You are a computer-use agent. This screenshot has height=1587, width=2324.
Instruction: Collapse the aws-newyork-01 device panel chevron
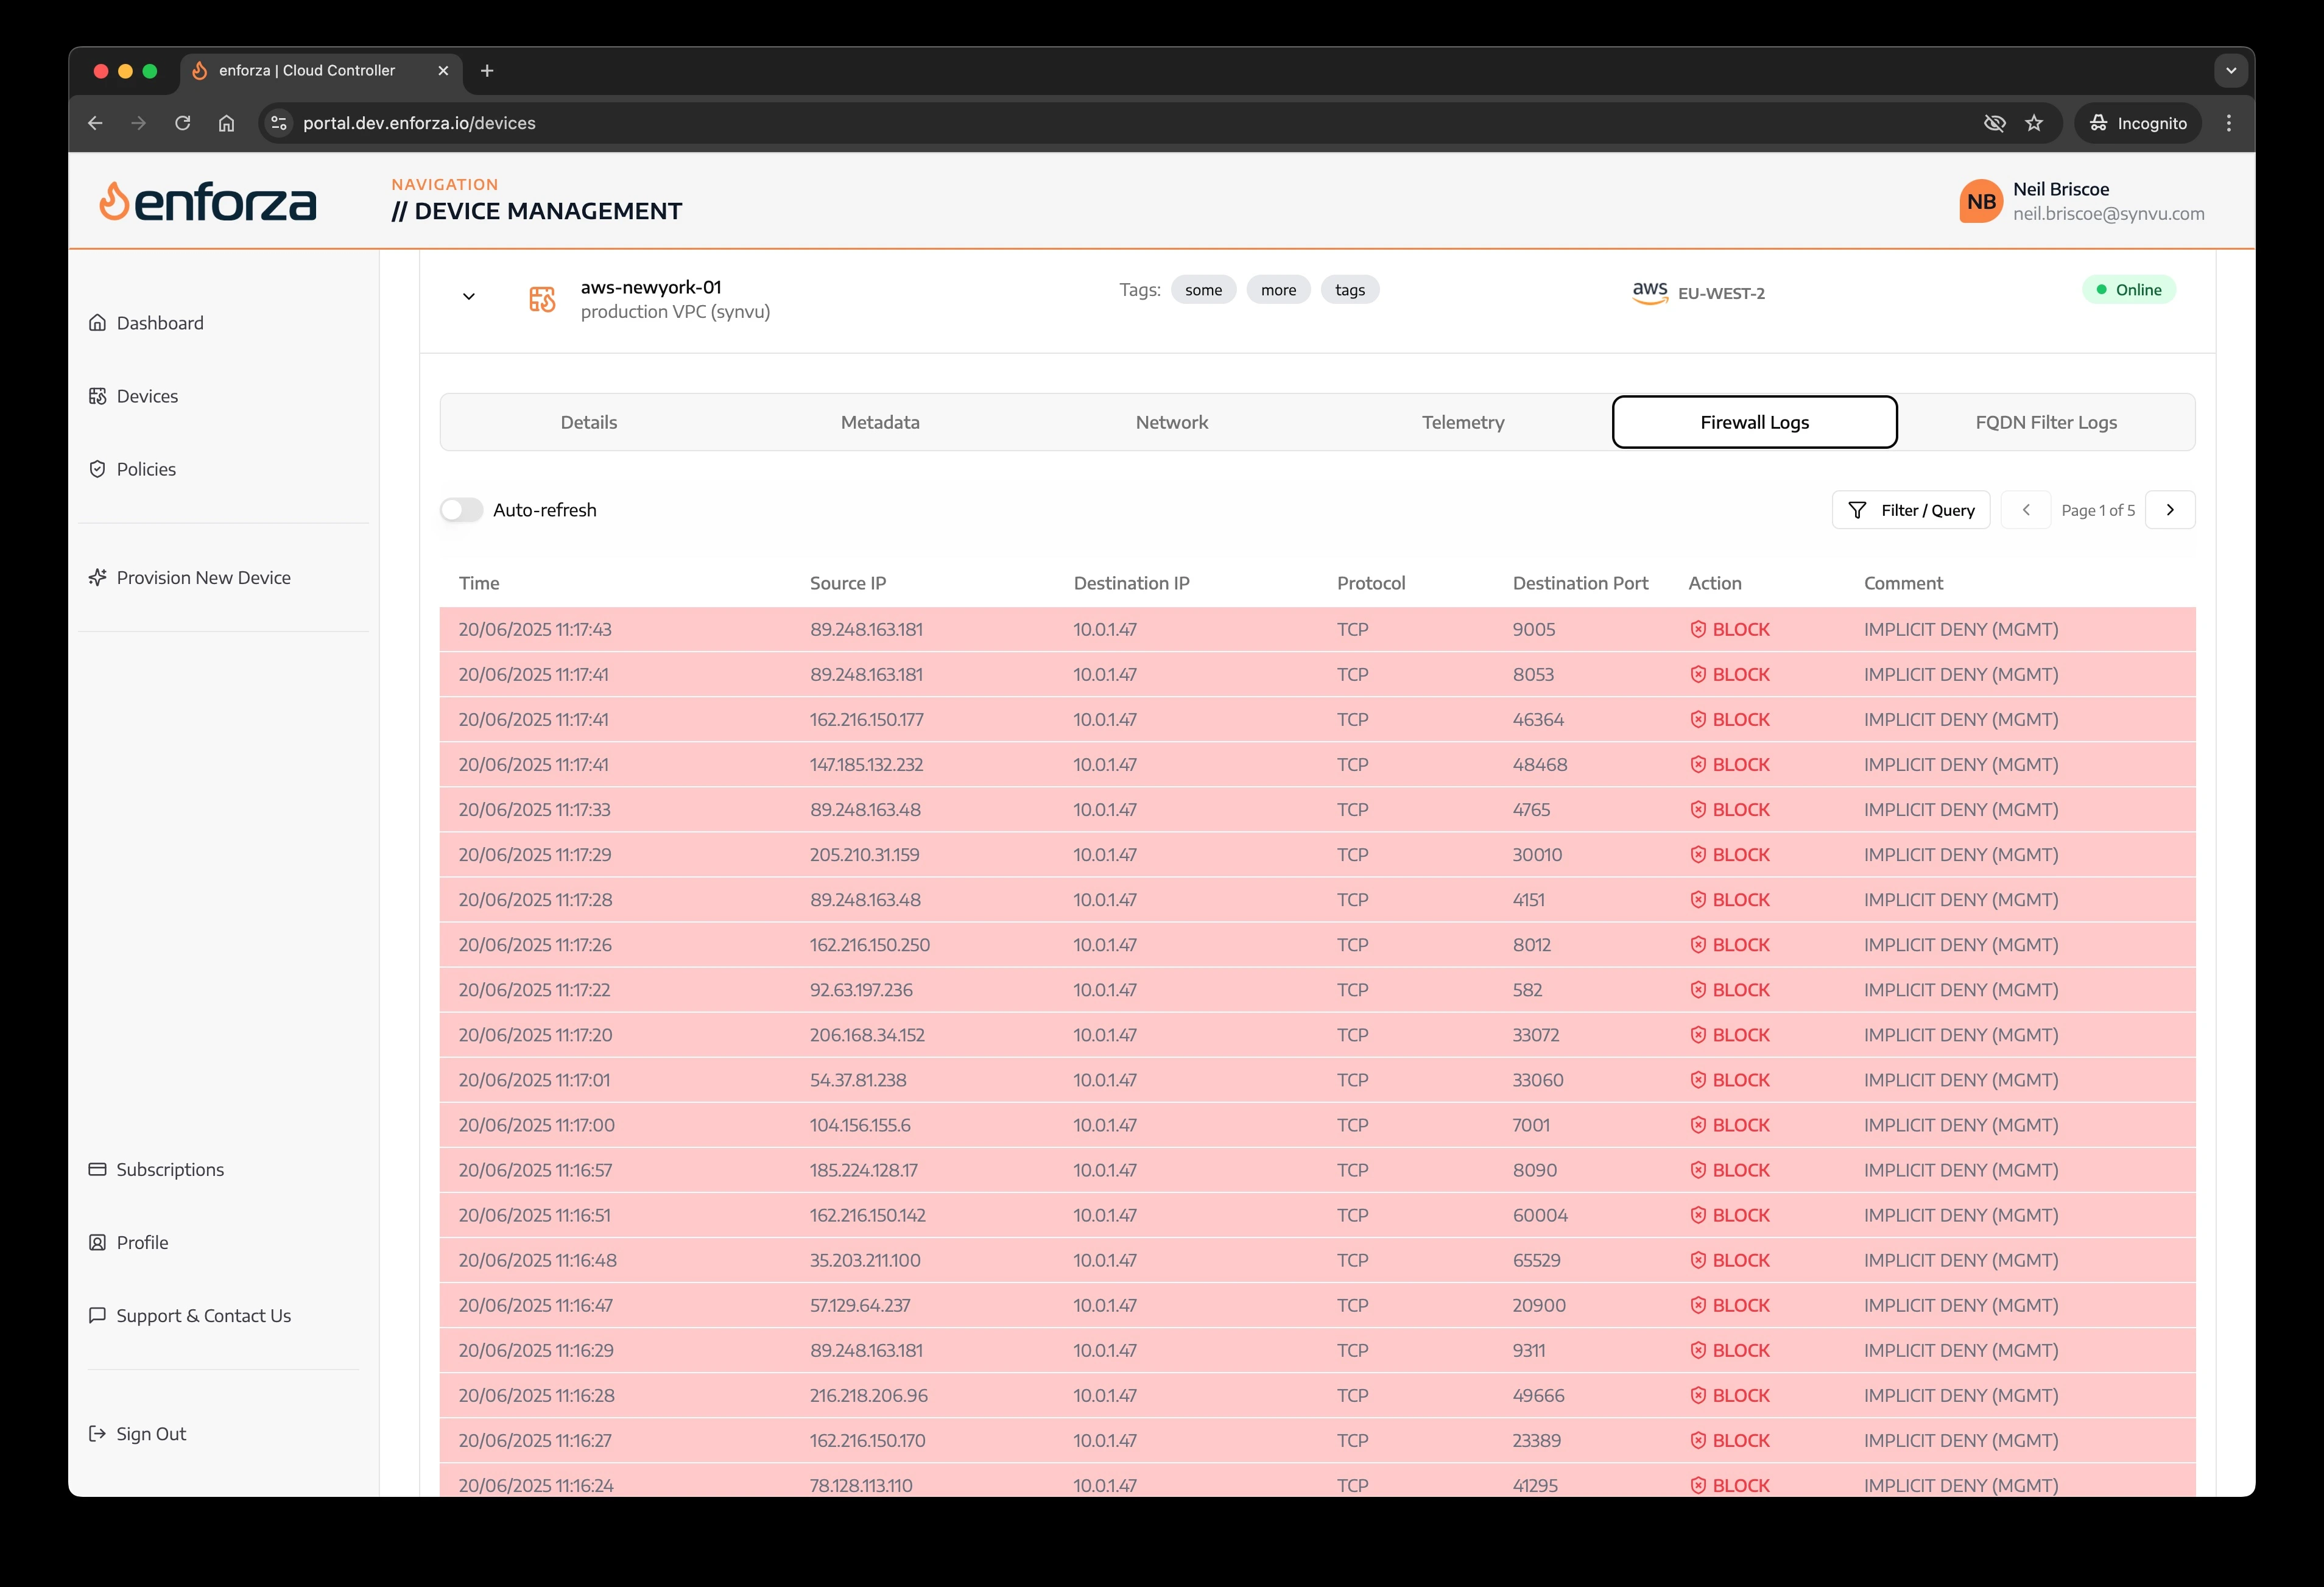pos(468,296)
